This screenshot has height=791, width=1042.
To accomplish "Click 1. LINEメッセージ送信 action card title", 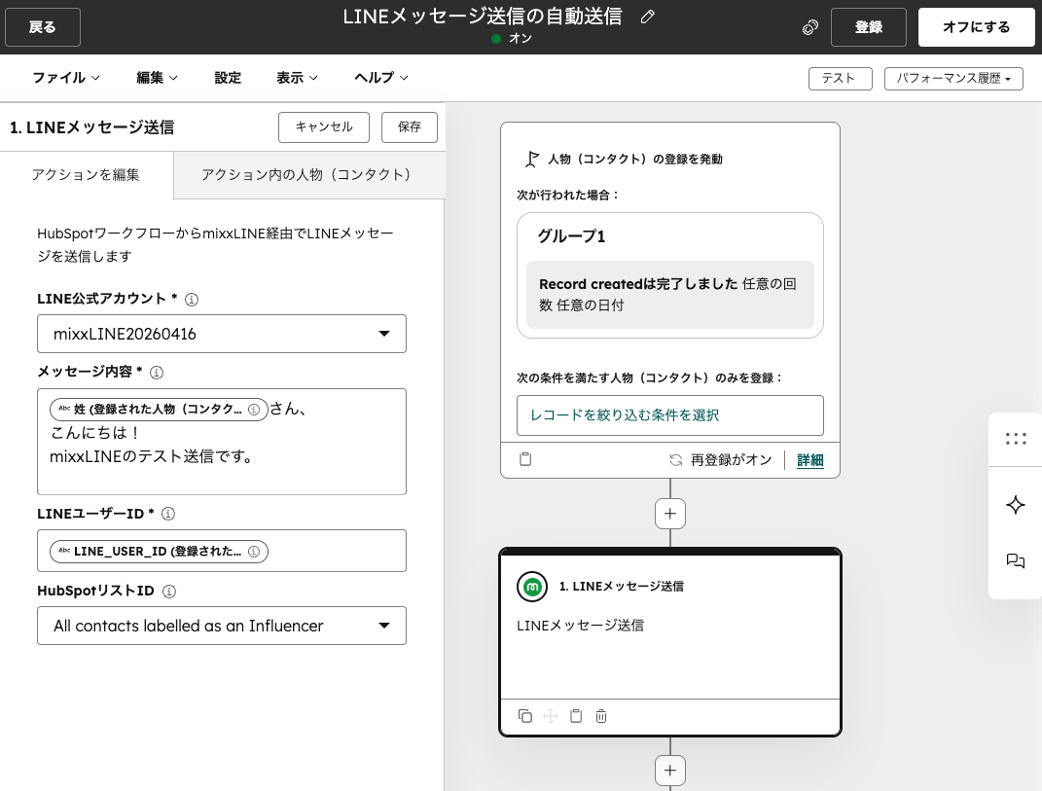I will tap(622, 587).
